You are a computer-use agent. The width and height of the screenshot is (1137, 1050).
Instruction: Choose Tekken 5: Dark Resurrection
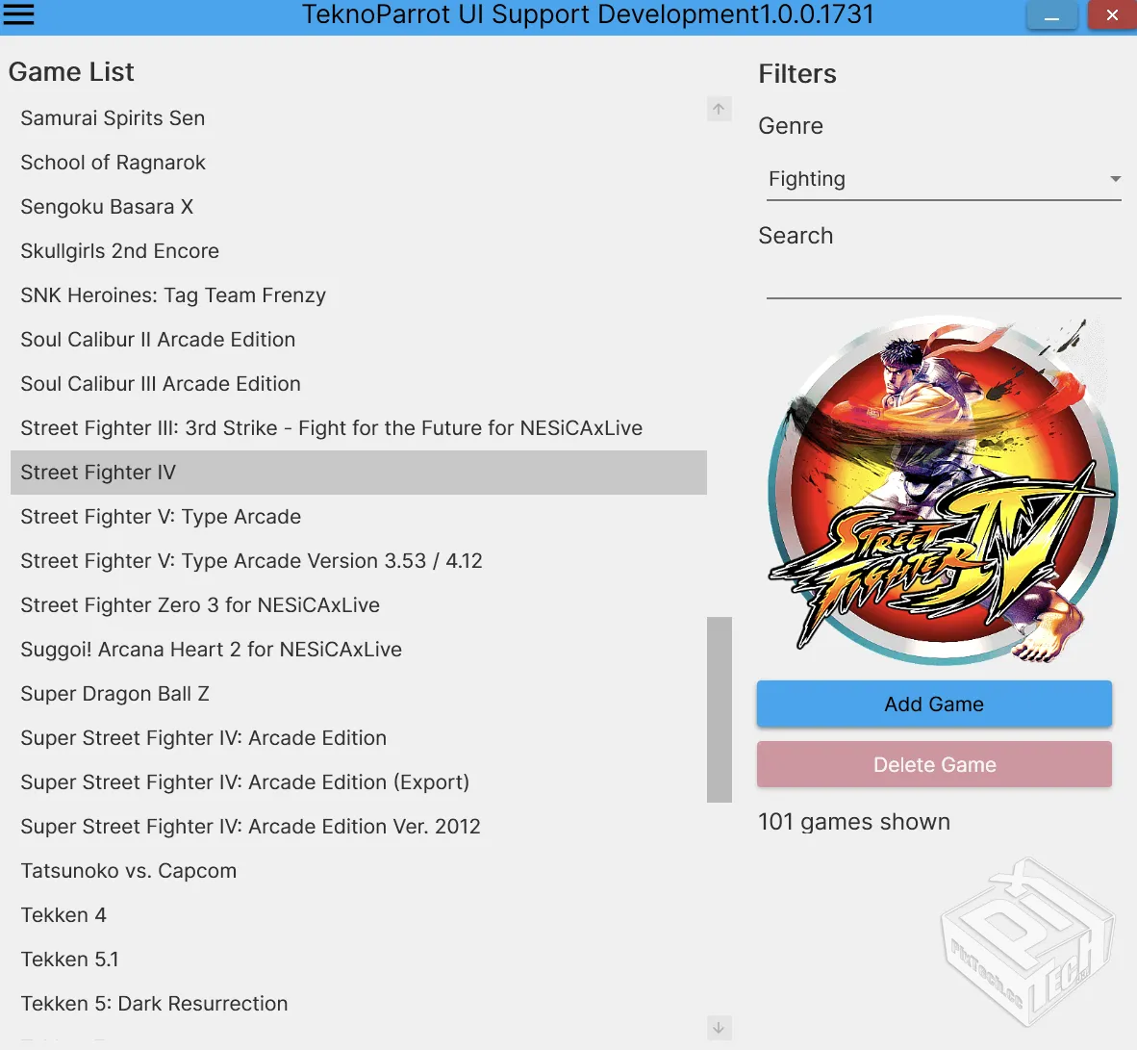pyautogui.click(x=154, y=1004)
